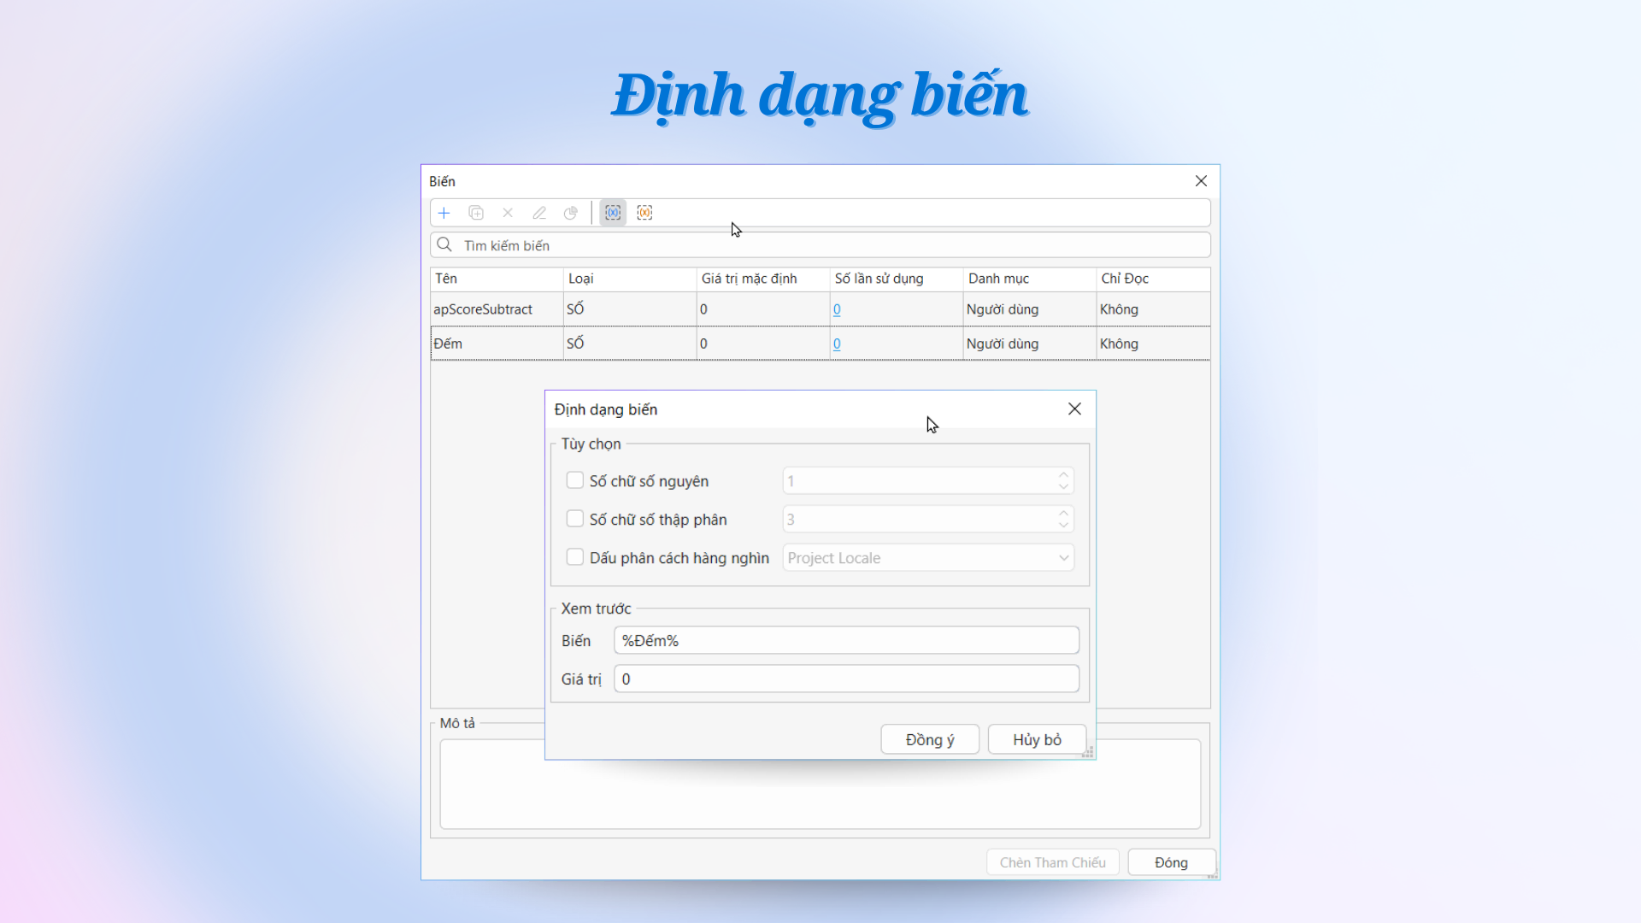Click the add new variable plus icon
The width and height of the screenshot is (1641, 923).
click(444, 213)
